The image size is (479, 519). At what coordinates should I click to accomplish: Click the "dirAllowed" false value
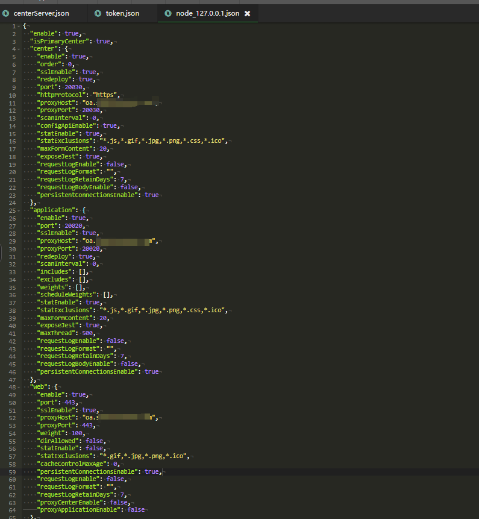coord(95,441)
